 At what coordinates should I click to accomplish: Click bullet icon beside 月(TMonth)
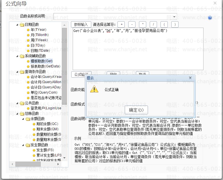pyautogui.click(x=28, y=35)
